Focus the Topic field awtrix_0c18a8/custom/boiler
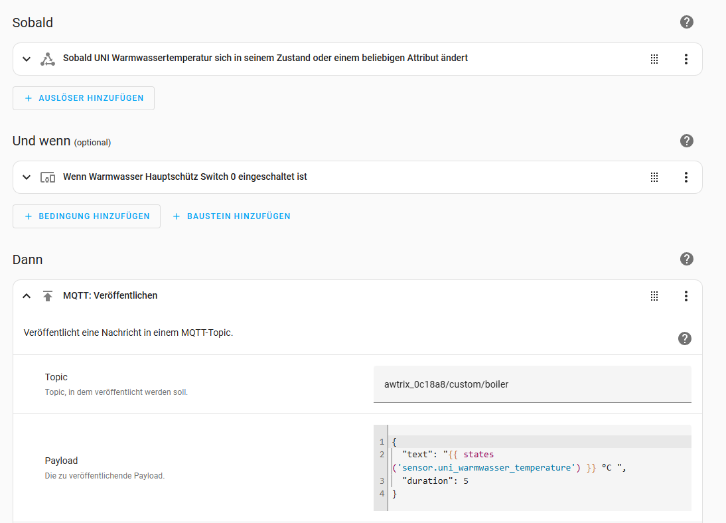 coord(532,384)
